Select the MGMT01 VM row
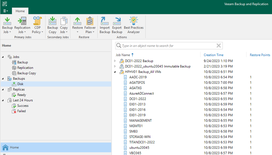The height and width of the screenshot is (155, 272). [x=136, y=126]
